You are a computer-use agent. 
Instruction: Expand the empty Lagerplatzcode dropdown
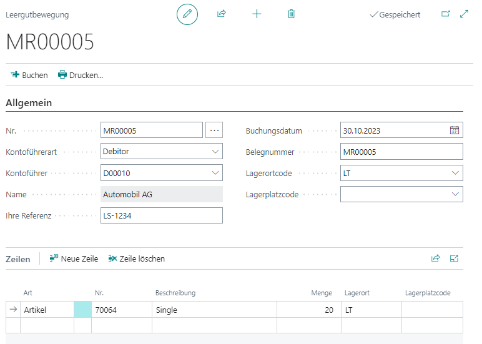(455, 194)
